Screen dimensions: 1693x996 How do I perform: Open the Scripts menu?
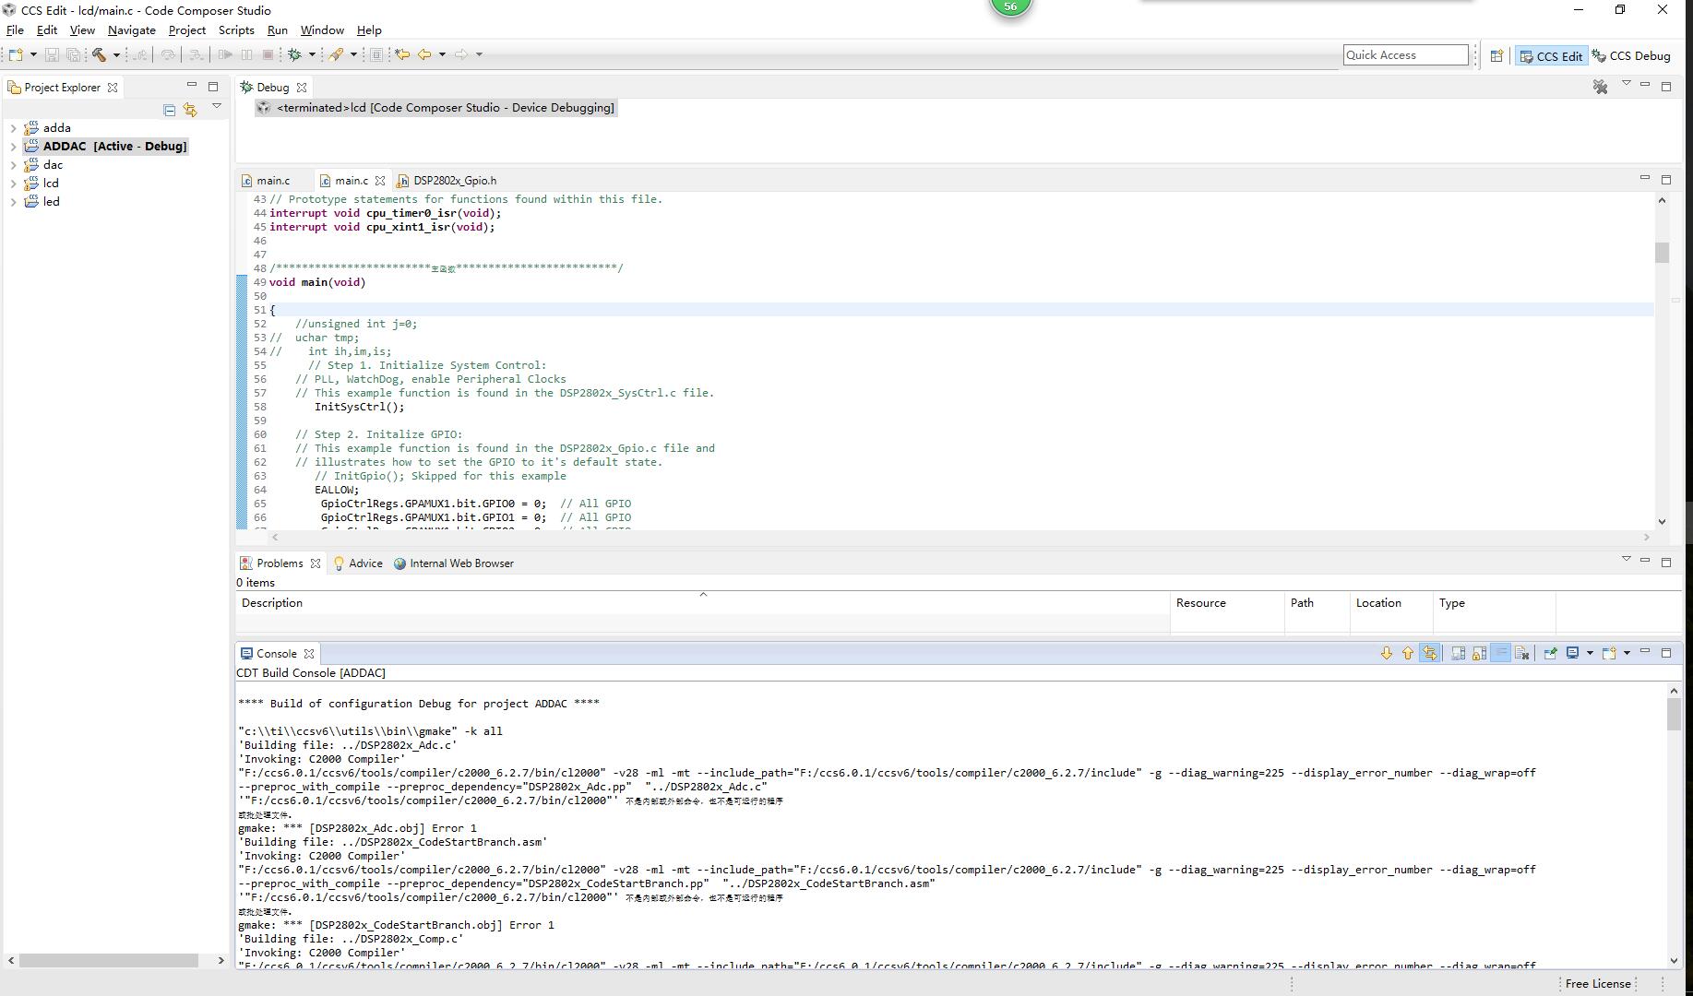[x=236, y=30]
